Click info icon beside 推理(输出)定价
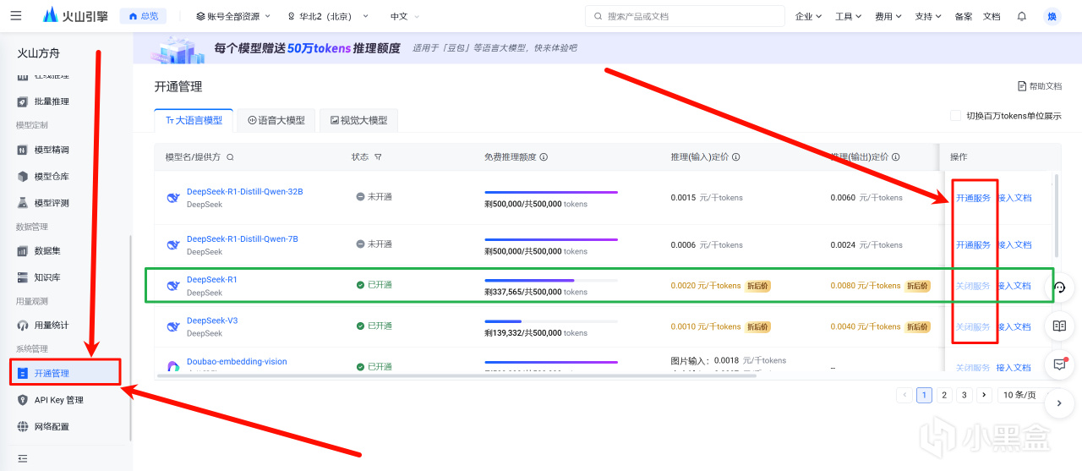This screenshot has width=1082, height=471. click(896, 157)
